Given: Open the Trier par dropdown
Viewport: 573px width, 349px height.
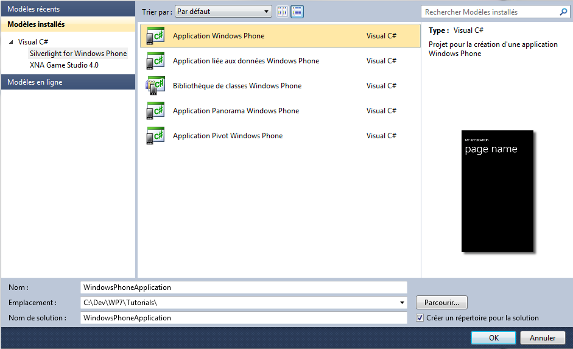Looking at the screenshot, I should (223, 12).
